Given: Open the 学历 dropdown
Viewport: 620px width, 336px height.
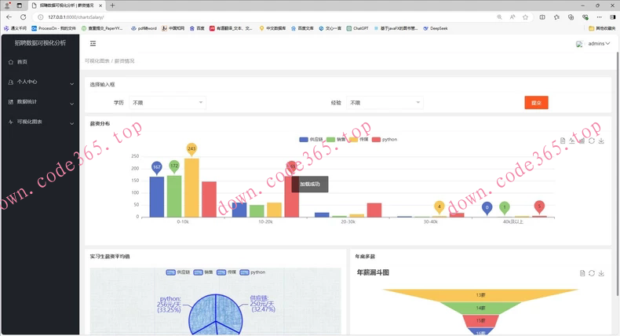Looking at the screenshot, I should 167,103.
